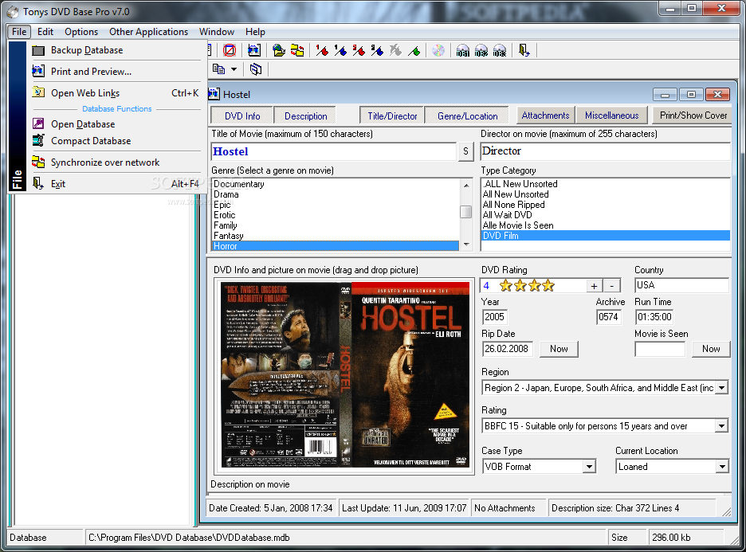
Task: Switch to the Title/Director tab
Action: pyautogui.click(x=392, y=115)
